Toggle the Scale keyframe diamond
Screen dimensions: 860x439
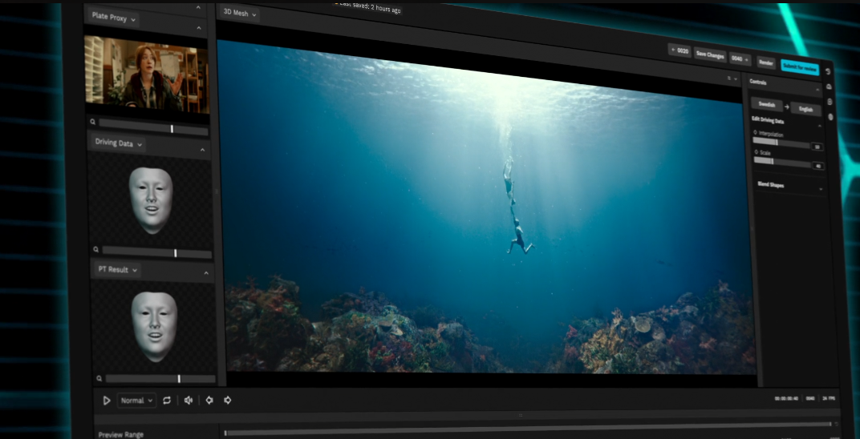tap(757, 151)
